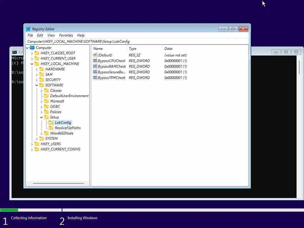304x228 pixels.
Task: Collapse the Computer root node
Action: pyautogui.click(x=27, y=48)
